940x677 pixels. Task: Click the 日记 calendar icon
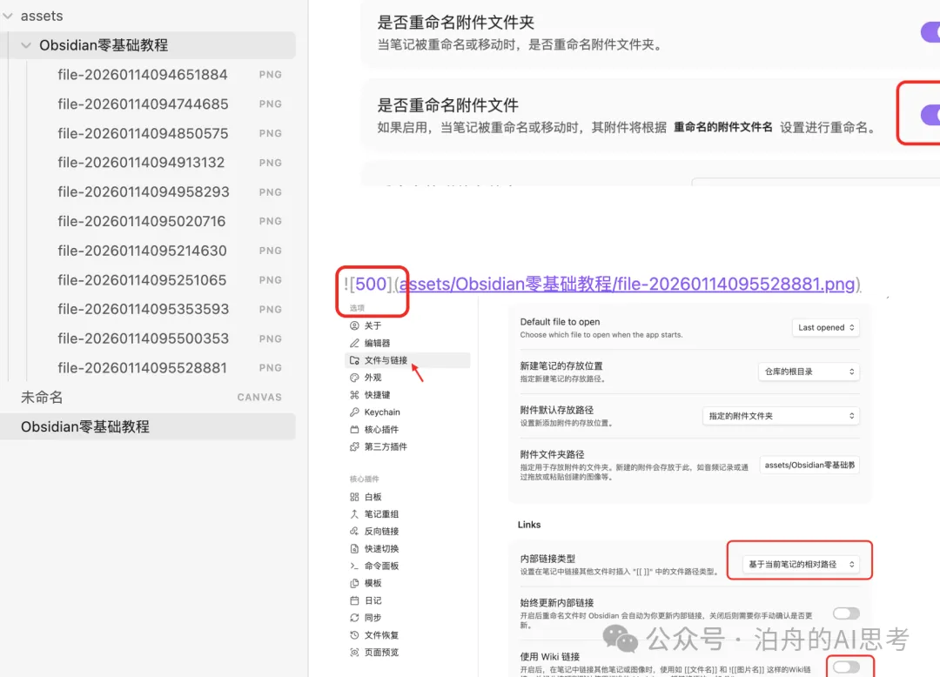pos(354,600)
